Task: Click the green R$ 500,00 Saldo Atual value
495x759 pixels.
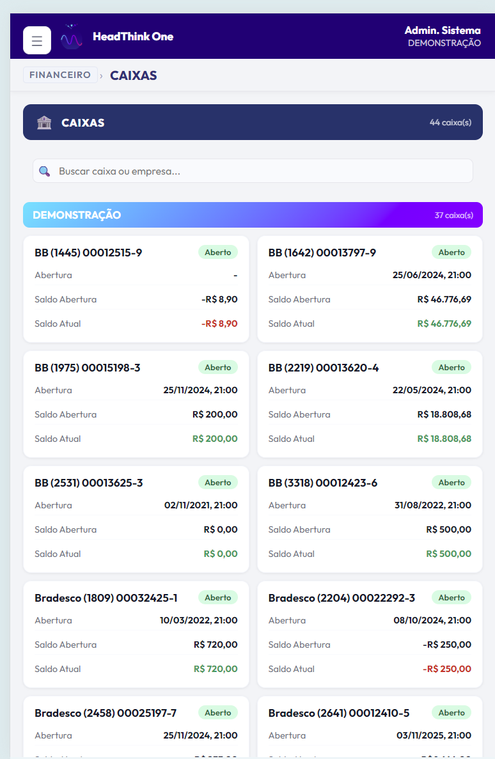Action: (x=448, y=554)
